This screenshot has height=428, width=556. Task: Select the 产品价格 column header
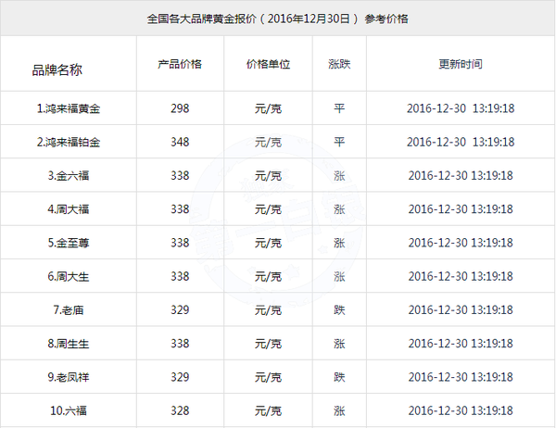point(180,64)
